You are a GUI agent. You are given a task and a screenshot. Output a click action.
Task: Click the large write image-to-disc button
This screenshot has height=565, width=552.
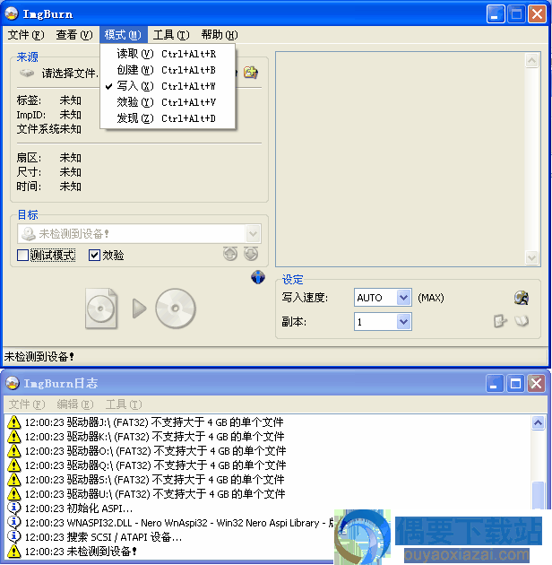click(141, 309)
